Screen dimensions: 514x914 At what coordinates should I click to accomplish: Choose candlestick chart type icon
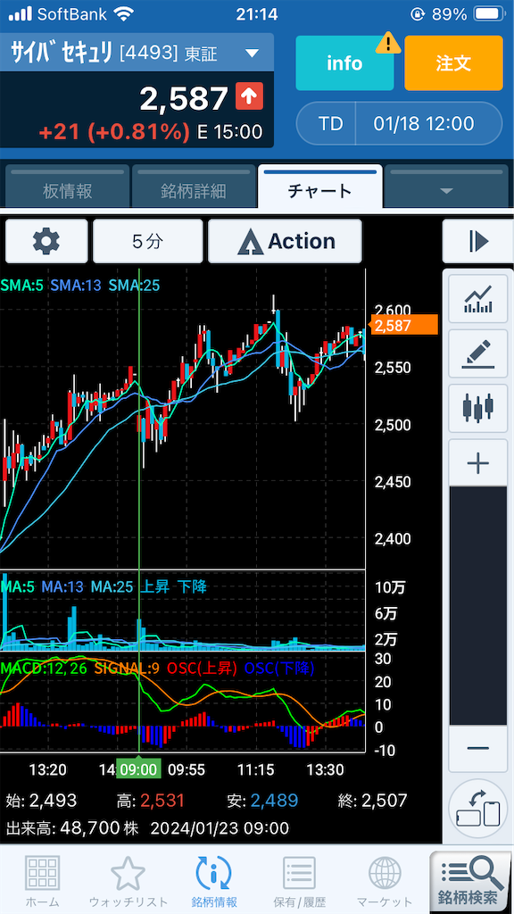(x=478, y=409)
